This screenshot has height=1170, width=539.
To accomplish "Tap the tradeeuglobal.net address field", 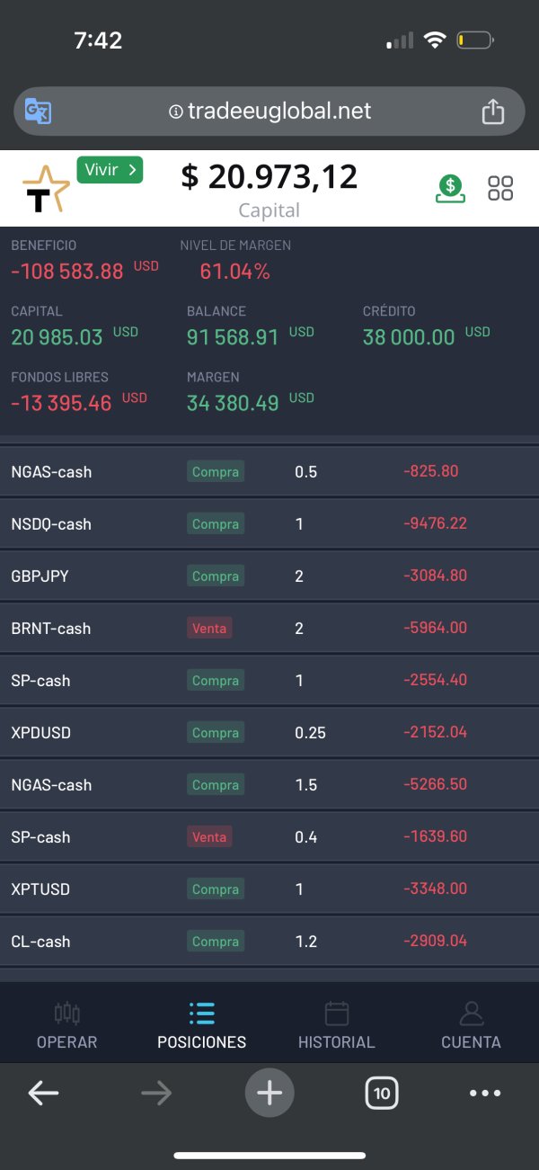I will (269, 112).
